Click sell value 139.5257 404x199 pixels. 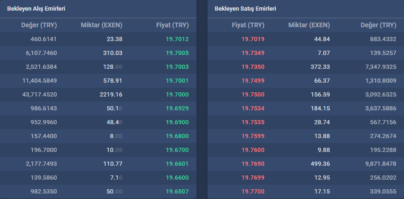pos(383,53)
